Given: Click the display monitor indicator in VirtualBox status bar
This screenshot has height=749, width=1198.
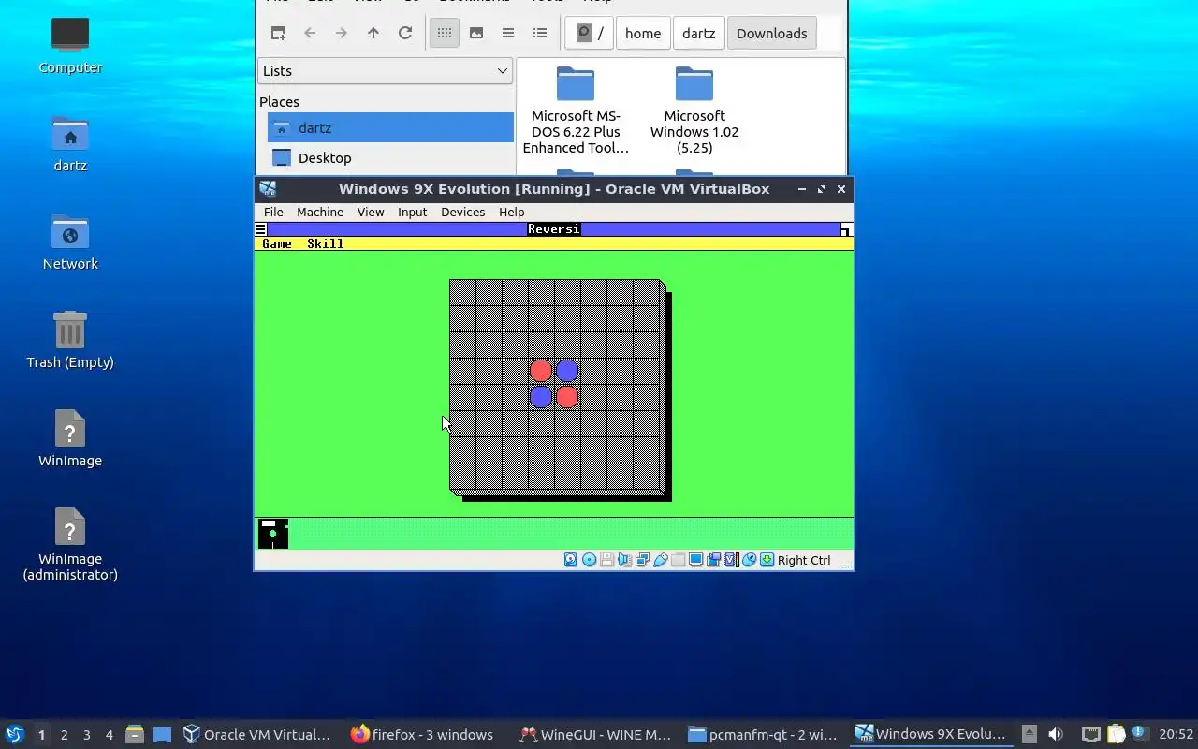Looking at the screenshot, I should pyautogui.click(x=695, y=560).
